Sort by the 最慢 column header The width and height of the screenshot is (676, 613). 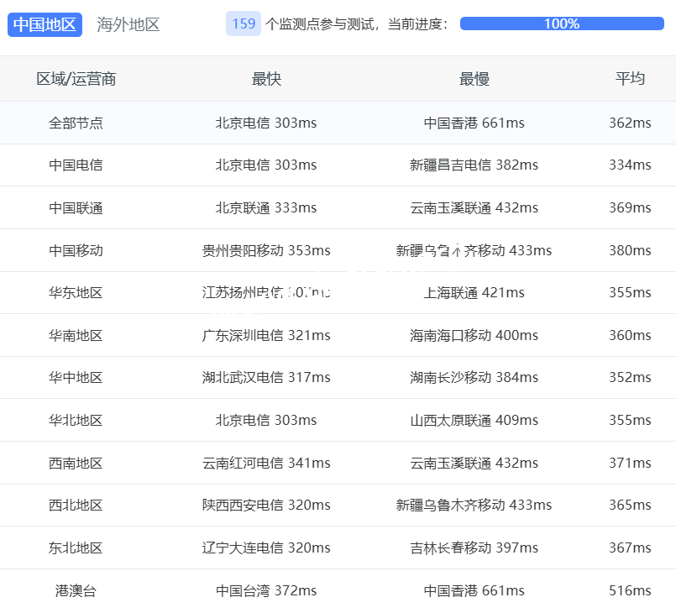click(x=474, y=79)
